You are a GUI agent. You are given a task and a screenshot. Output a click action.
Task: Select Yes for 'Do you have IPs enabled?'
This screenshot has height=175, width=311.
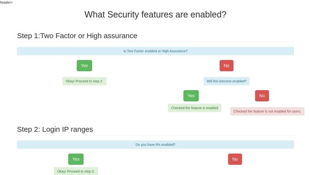tap(76, 159)
